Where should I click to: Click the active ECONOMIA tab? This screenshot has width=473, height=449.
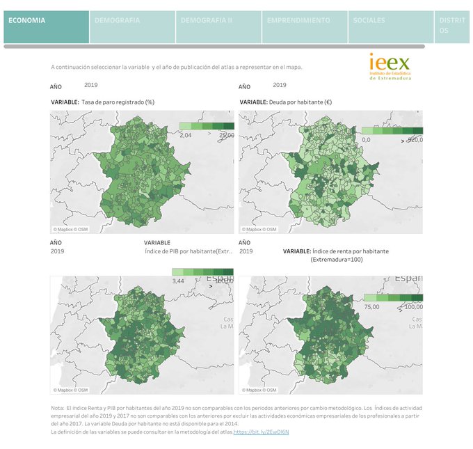pos(46,26)
